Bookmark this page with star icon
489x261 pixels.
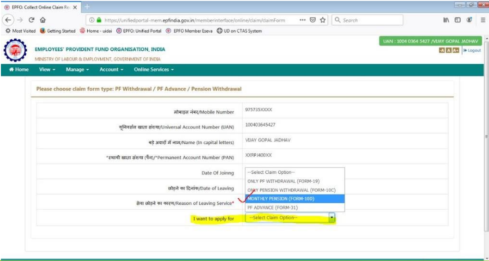[x=322, y=20]
